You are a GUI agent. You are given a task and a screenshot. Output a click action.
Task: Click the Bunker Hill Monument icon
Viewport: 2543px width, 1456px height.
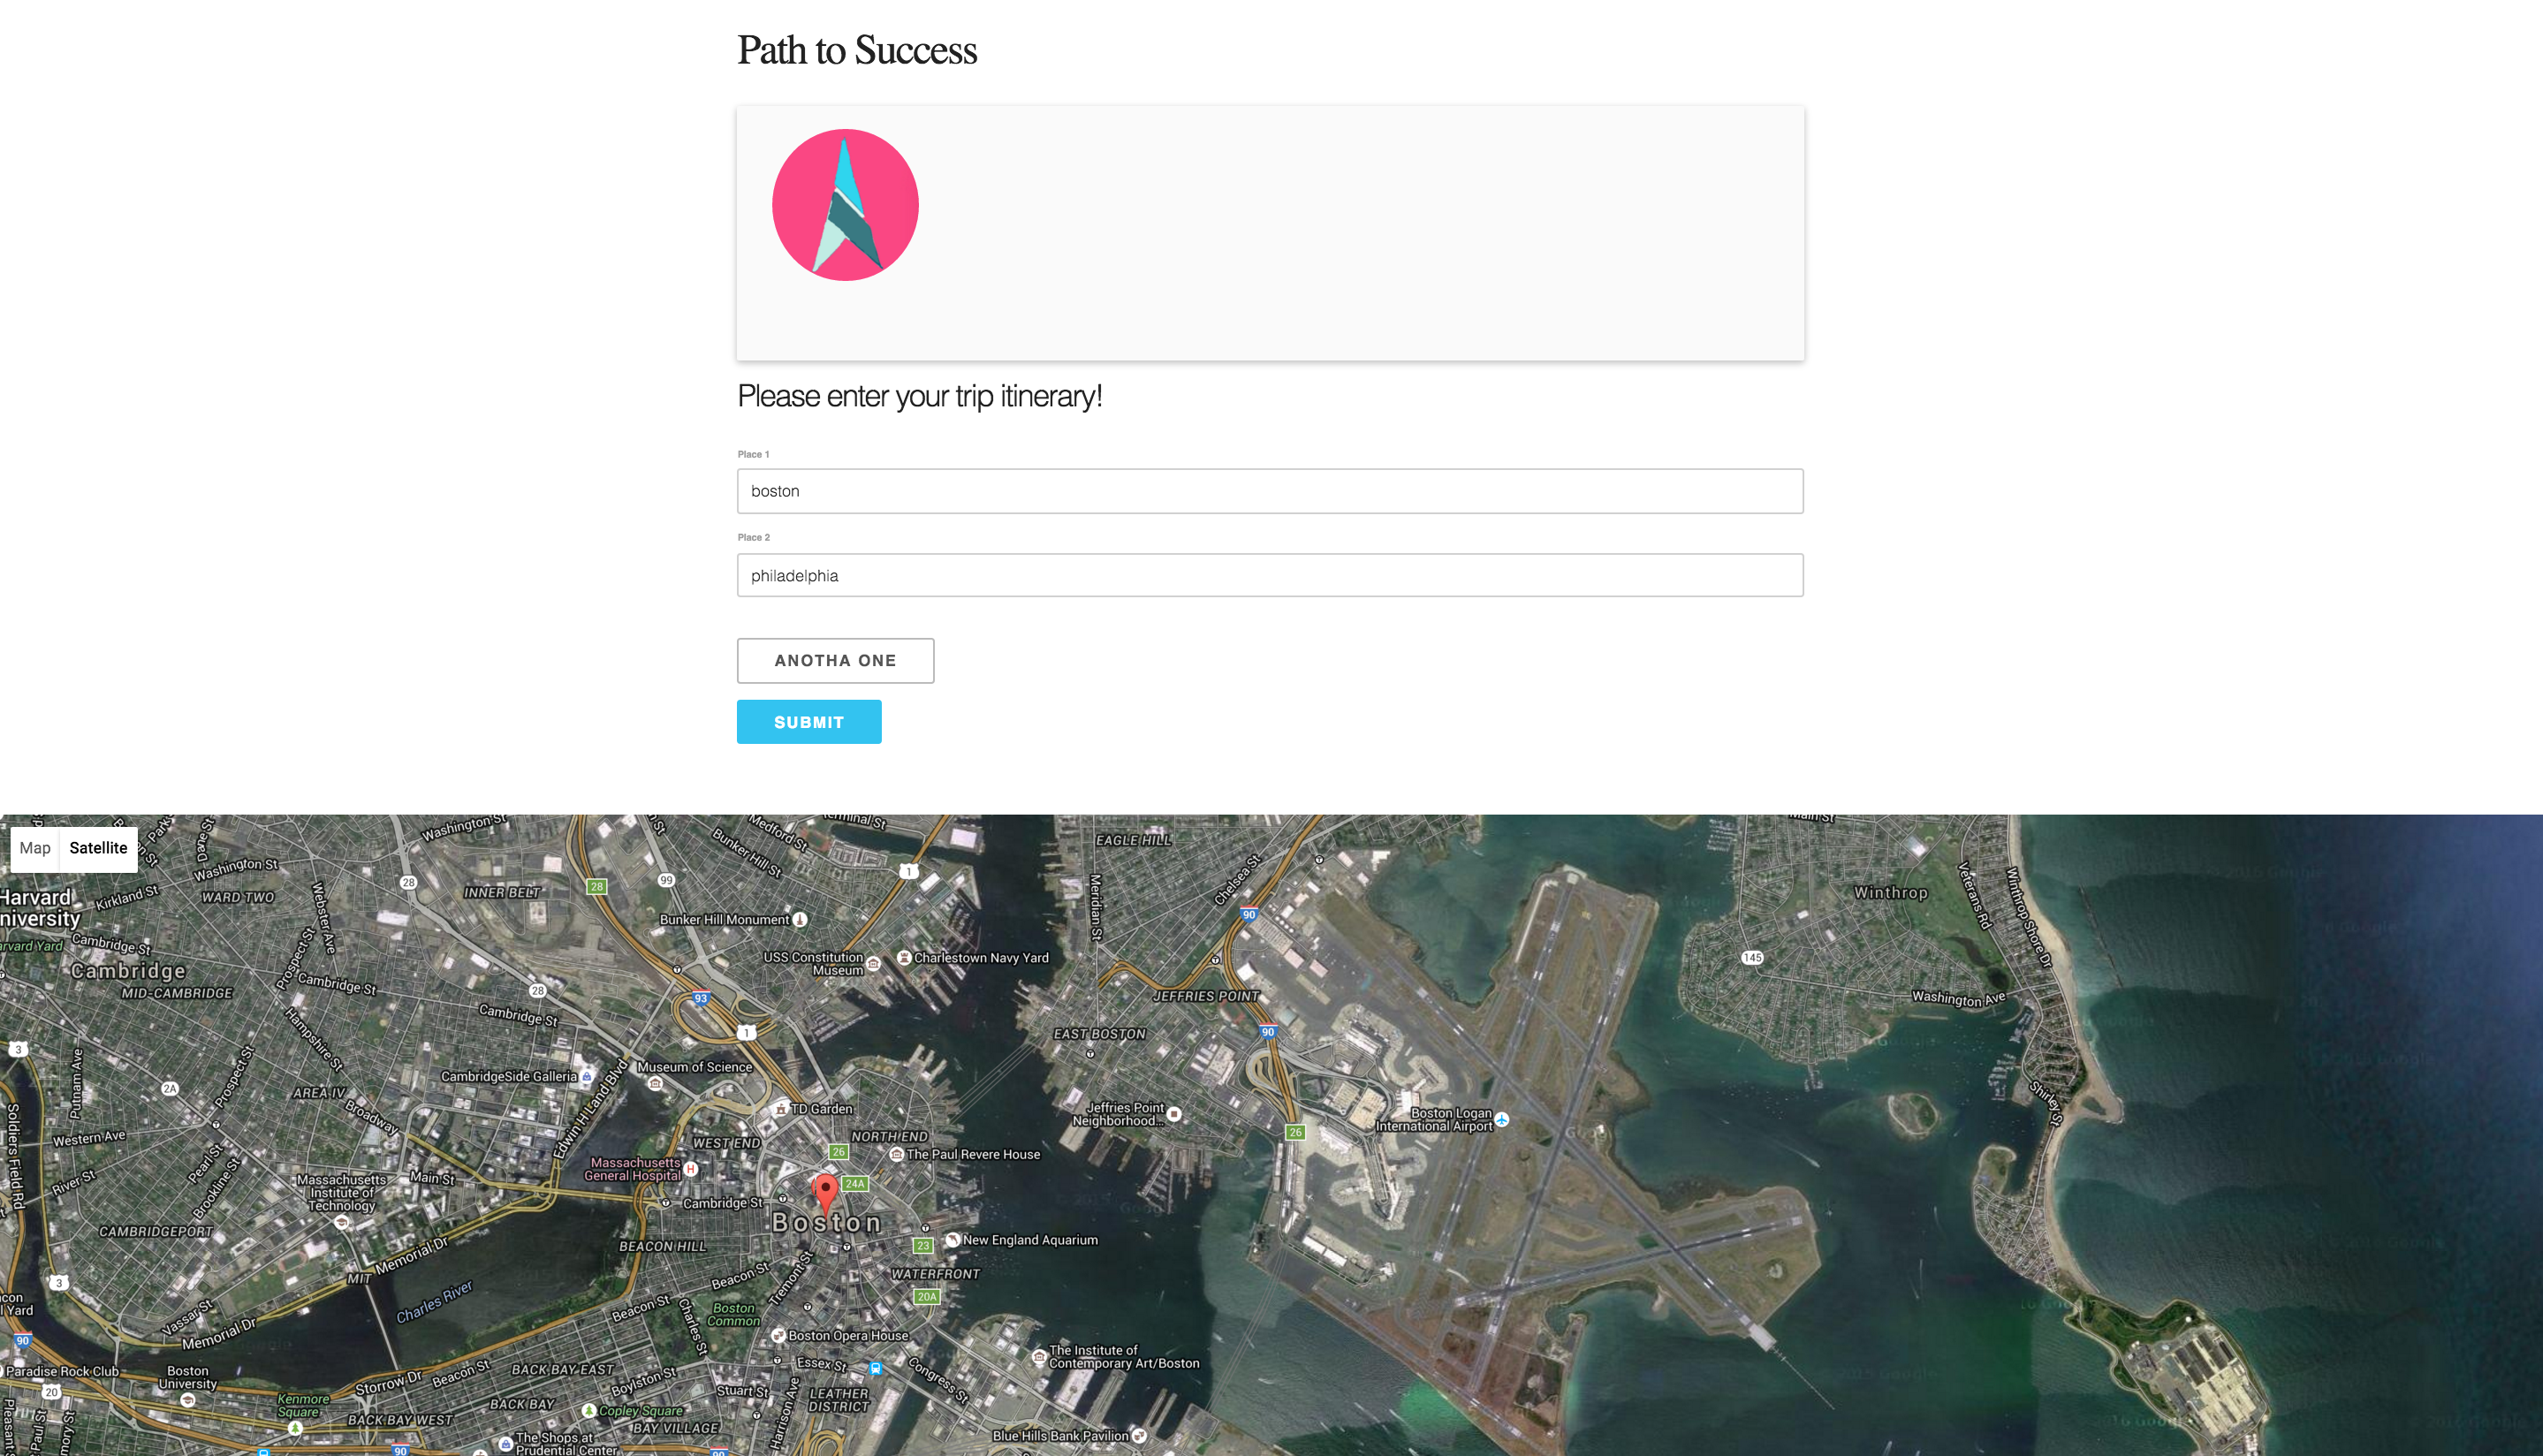[x=800, y=919]
